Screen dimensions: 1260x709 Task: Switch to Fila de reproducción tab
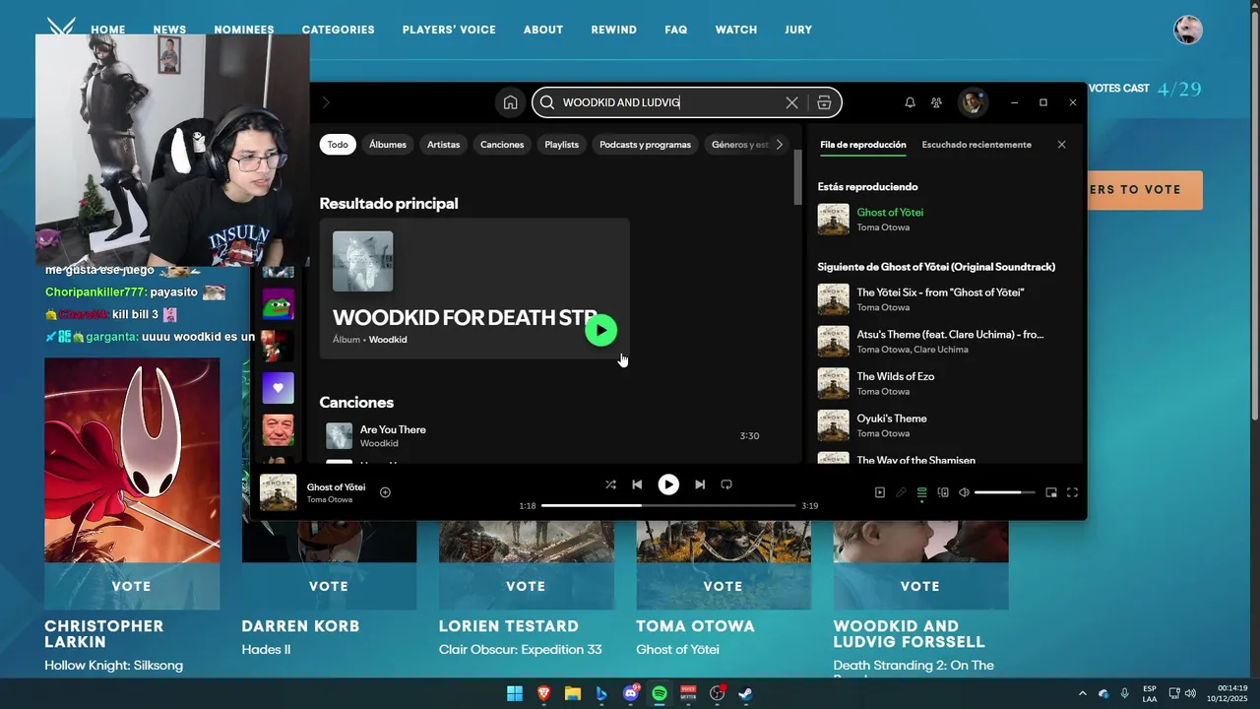click(862, 145)
